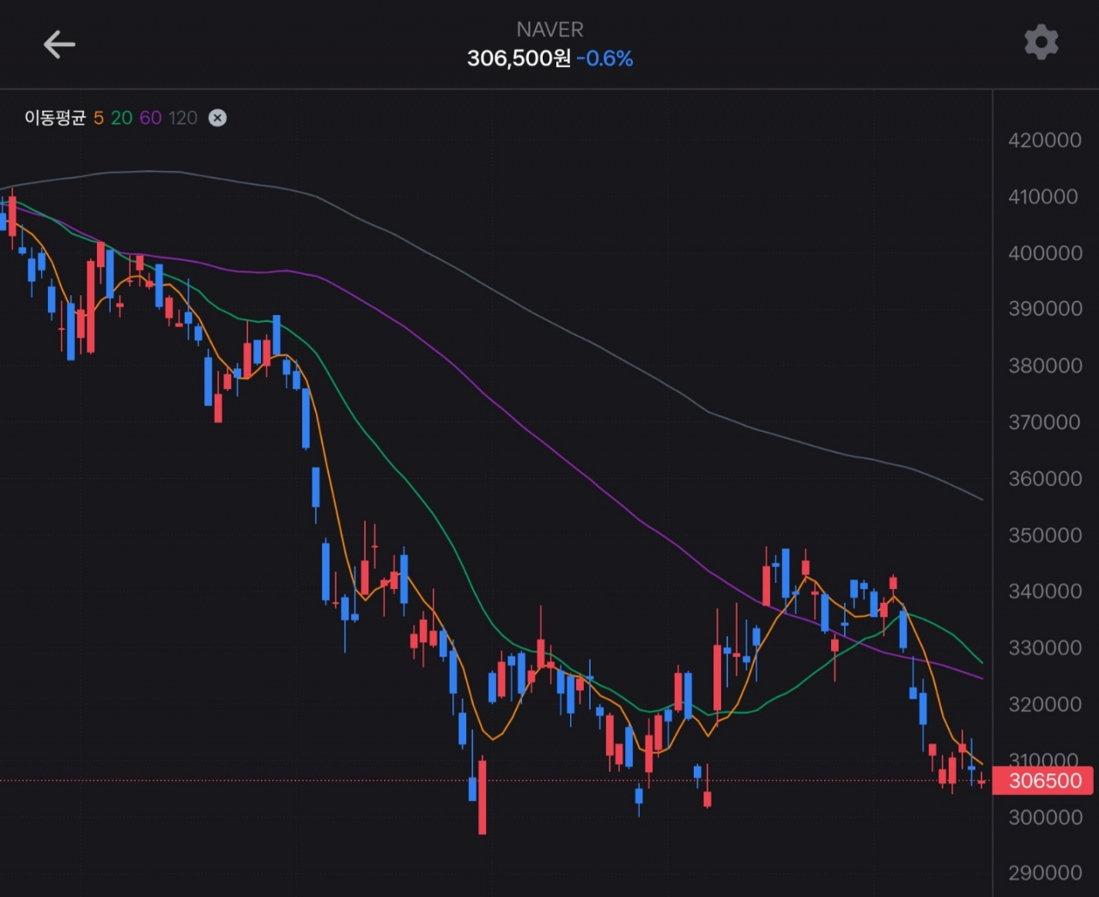
Task: Tap the -0.6% change value
Action: [x=605, y=58]
